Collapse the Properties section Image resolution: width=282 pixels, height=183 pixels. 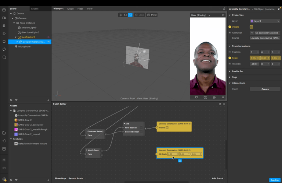click(x=229, y=15)
